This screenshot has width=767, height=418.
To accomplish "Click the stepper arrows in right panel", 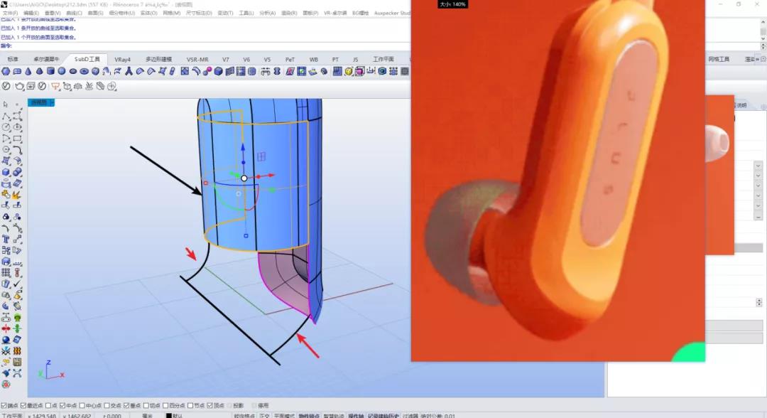I will click(x=758, y=303).
